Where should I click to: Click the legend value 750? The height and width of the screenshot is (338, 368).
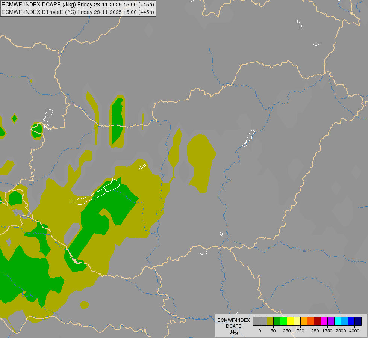click(x=300, y=331)
